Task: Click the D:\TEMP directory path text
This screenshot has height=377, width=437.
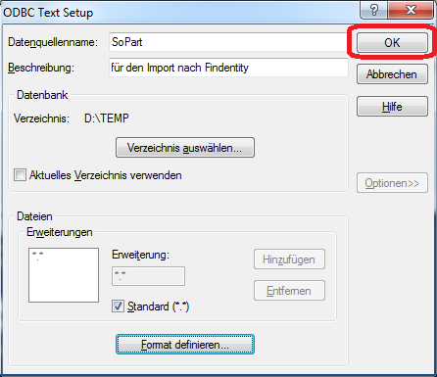Action: [107, 118]
